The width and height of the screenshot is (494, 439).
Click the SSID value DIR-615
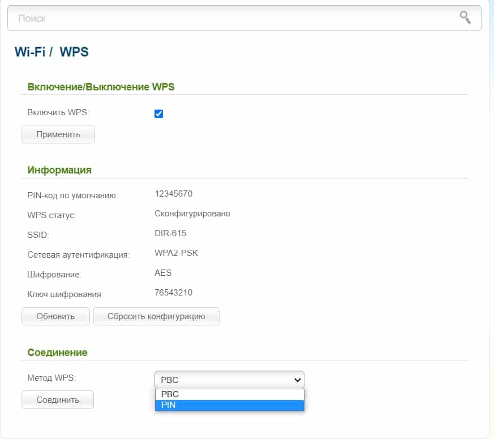(x=170, y=233)
